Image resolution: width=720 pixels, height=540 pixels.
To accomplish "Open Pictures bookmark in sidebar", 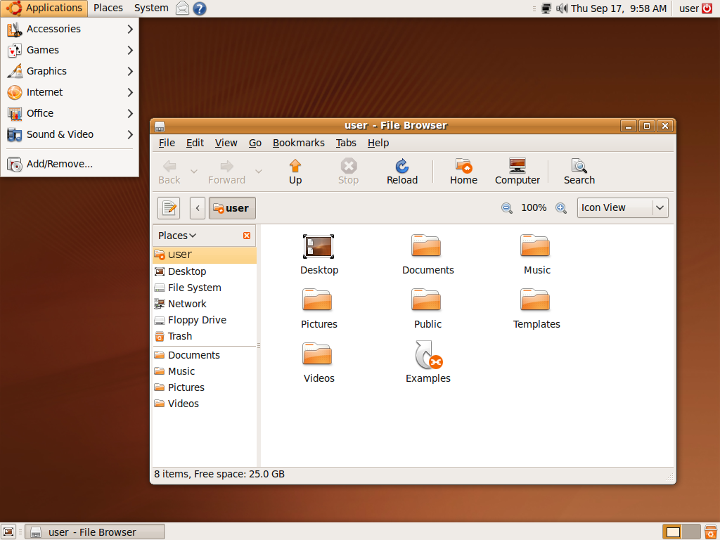I will [x=205, y=387].
